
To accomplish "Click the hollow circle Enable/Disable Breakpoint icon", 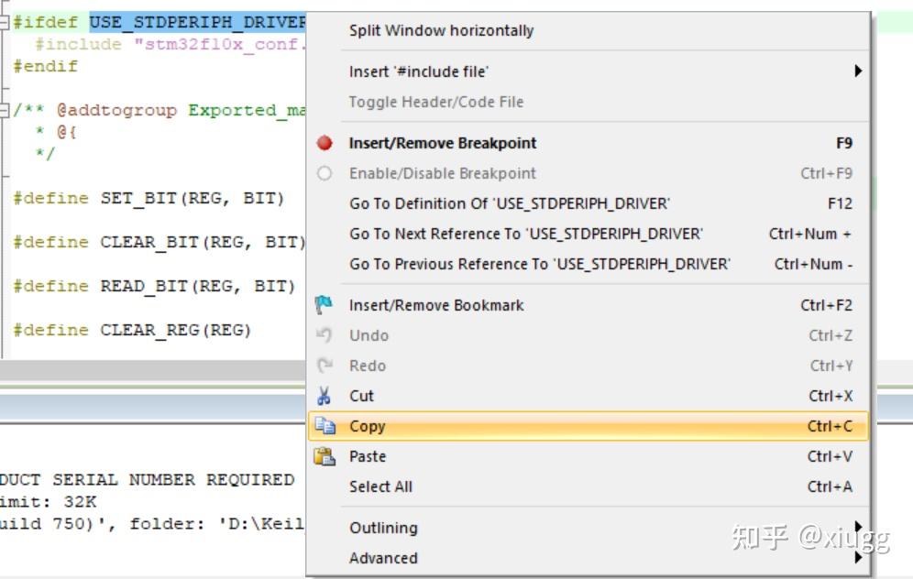I will click(324, 173).
